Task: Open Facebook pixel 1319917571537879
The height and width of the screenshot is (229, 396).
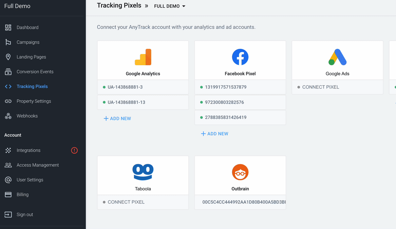Action: click(x=240, y=87)
